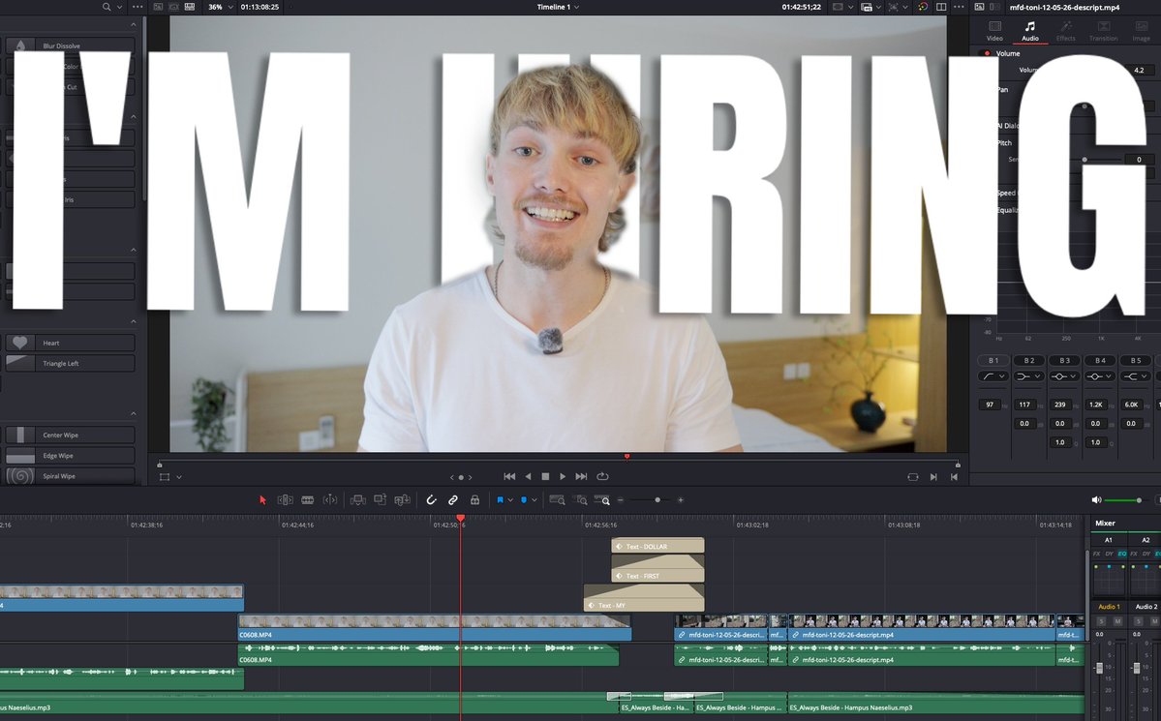The width and height of the screenshot is (1161, 721).
Task: Click the Custom Zoom icon
Action: pyautogui.click(x=602, y=500)
